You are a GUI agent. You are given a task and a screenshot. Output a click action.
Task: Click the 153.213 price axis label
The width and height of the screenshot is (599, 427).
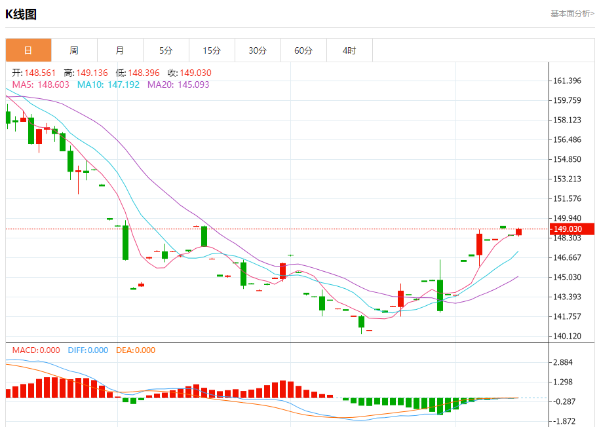click(567, 179)
